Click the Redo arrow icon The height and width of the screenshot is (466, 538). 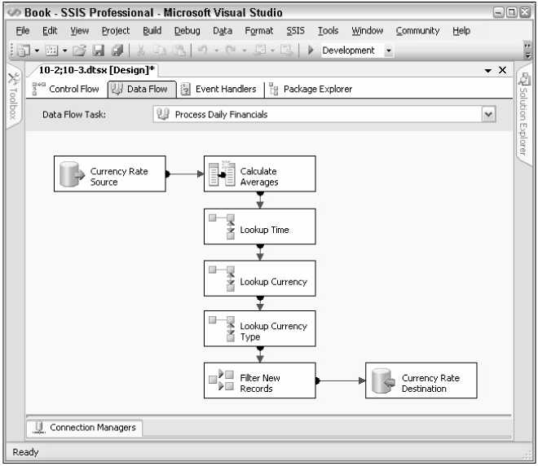[230, 50]
